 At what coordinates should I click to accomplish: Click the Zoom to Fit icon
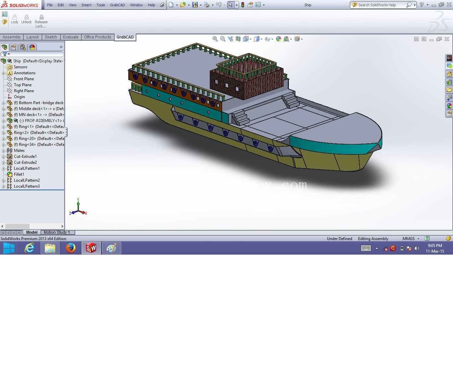pos(215,39)
